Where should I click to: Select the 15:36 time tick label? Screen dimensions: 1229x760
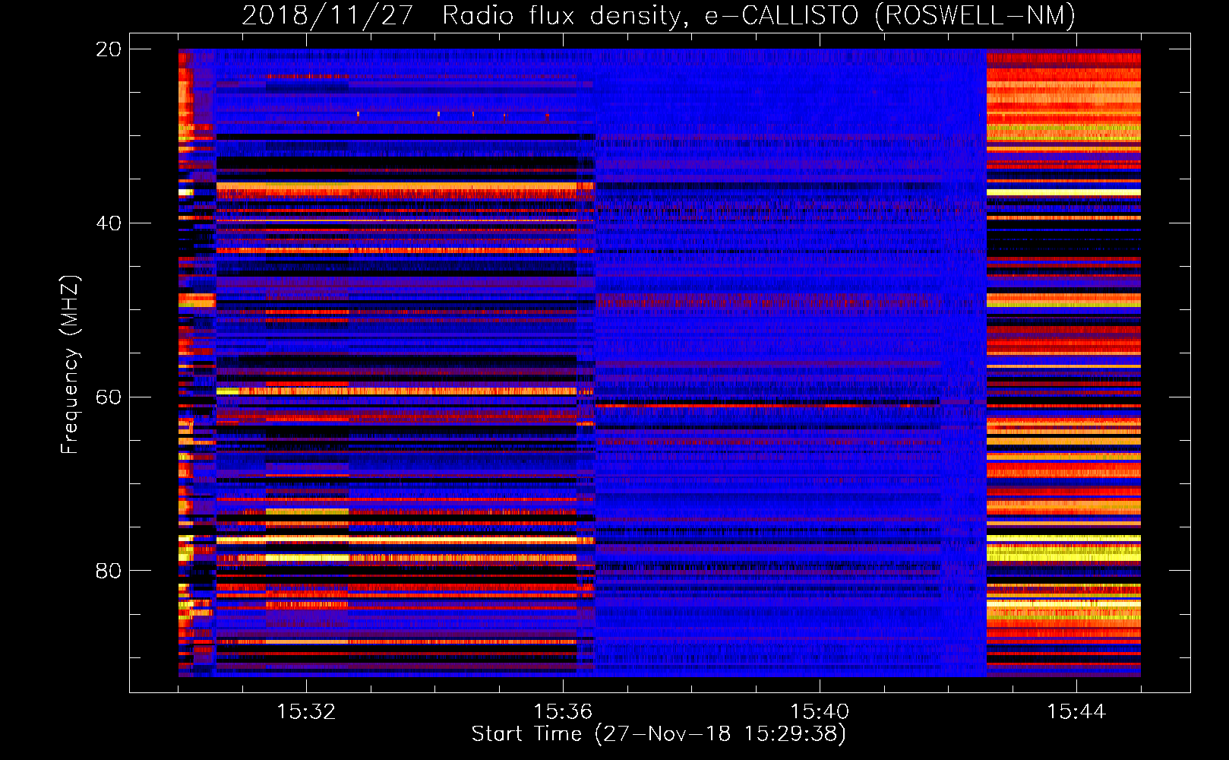point(563,711)
